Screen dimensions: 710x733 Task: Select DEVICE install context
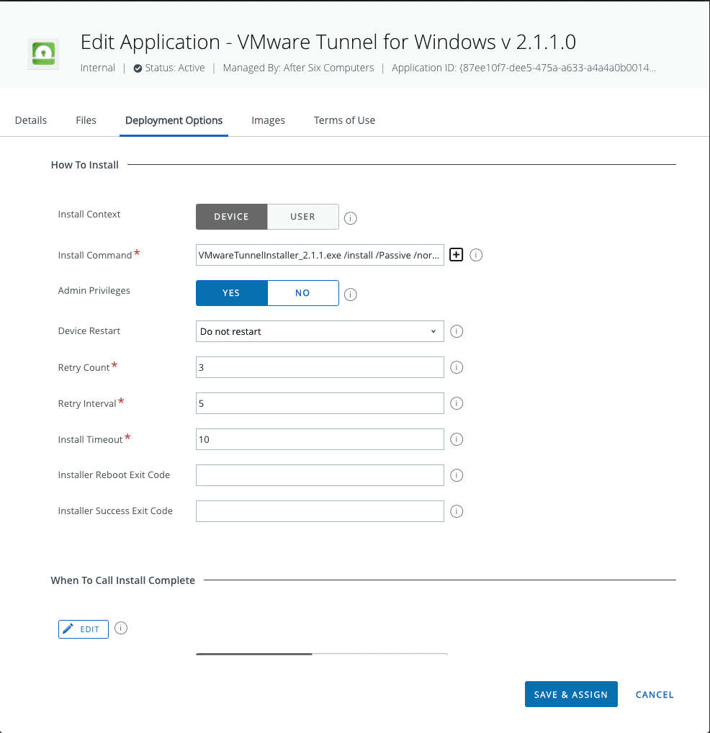(x=231, y=217)
